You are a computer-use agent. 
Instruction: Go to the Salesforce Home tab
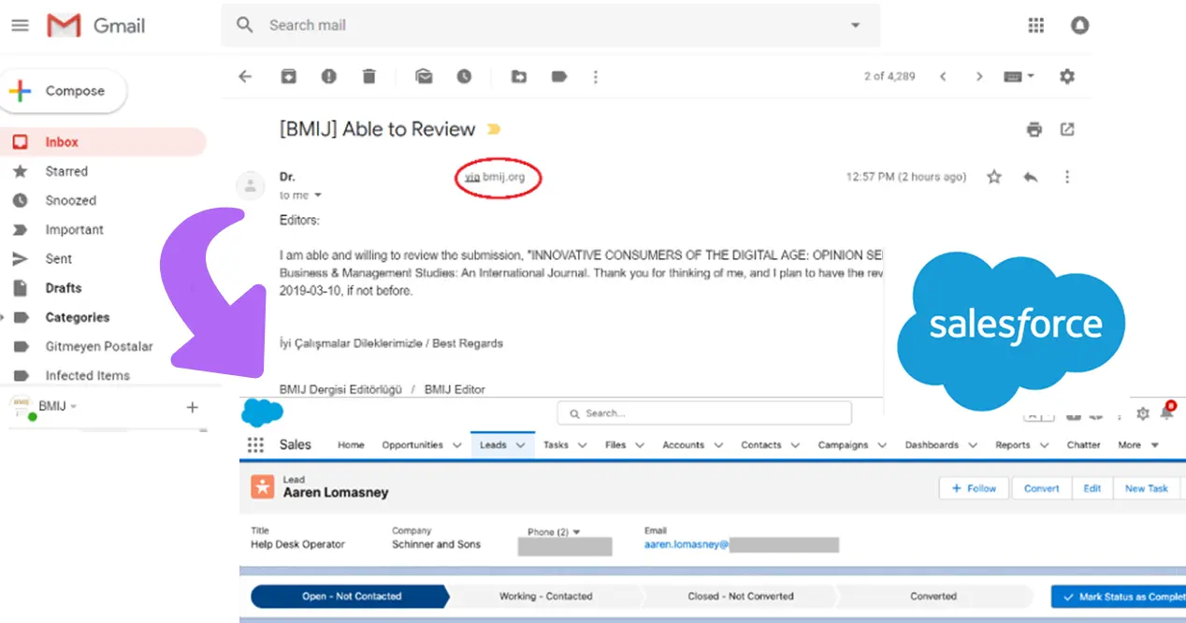[x=351, y=445]
